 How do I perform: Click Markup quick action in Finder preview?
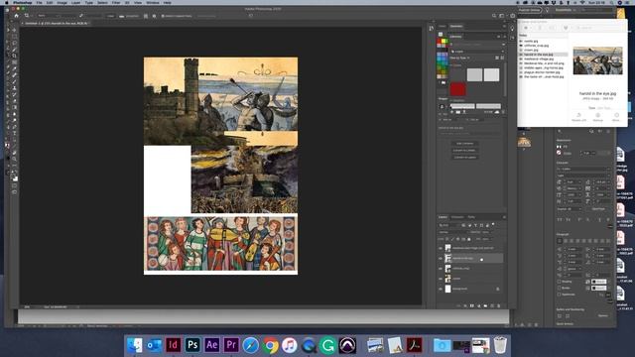coord(597,117)
